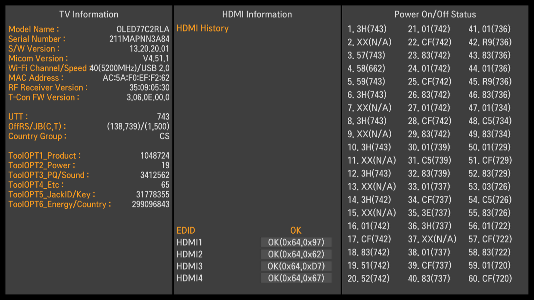
Task: Click the HDMI History heading
Action: [202, 28]
